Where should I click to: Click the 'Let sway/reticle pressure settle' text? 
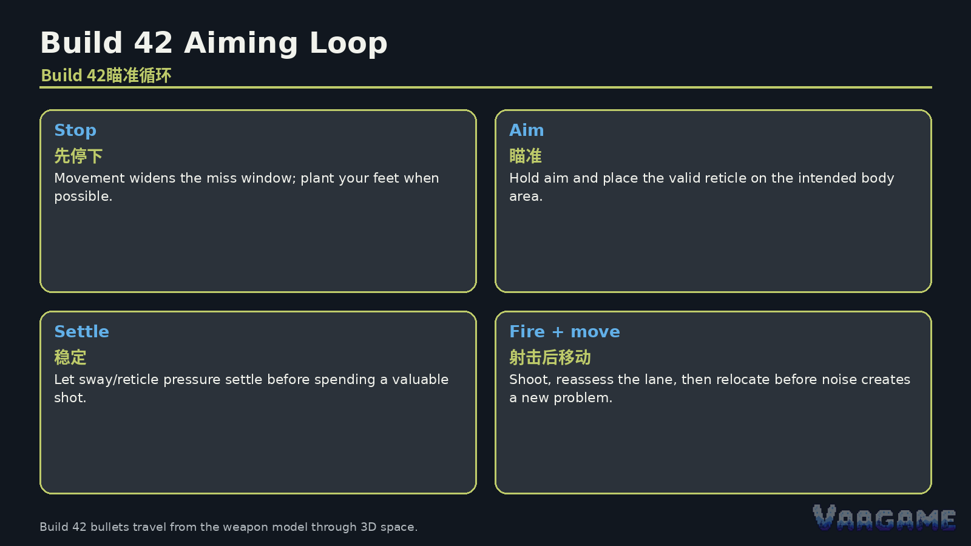tap(251, 388)
